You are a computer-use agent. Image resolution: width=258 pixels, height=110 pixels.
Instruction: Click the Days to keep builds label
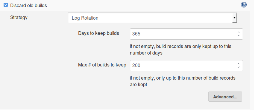[x=98, y=33]
